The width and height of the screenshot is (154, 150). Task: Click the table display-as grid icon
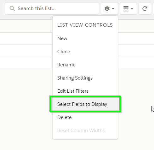click(x=126, y=9)
